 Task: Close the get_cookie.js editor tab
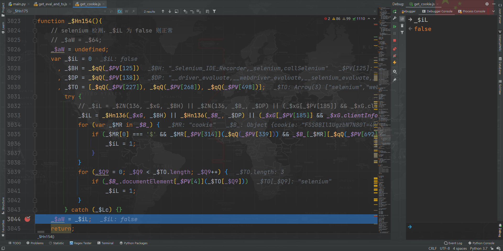pos(103,4)
